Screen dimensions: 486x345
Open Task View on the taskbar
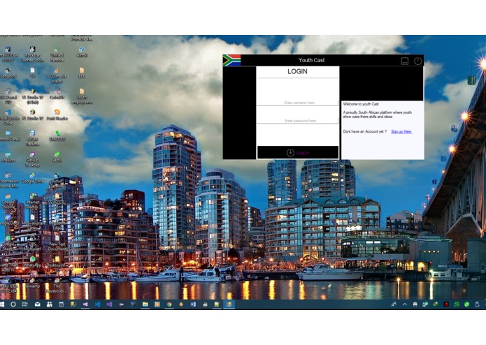[24, 304]
